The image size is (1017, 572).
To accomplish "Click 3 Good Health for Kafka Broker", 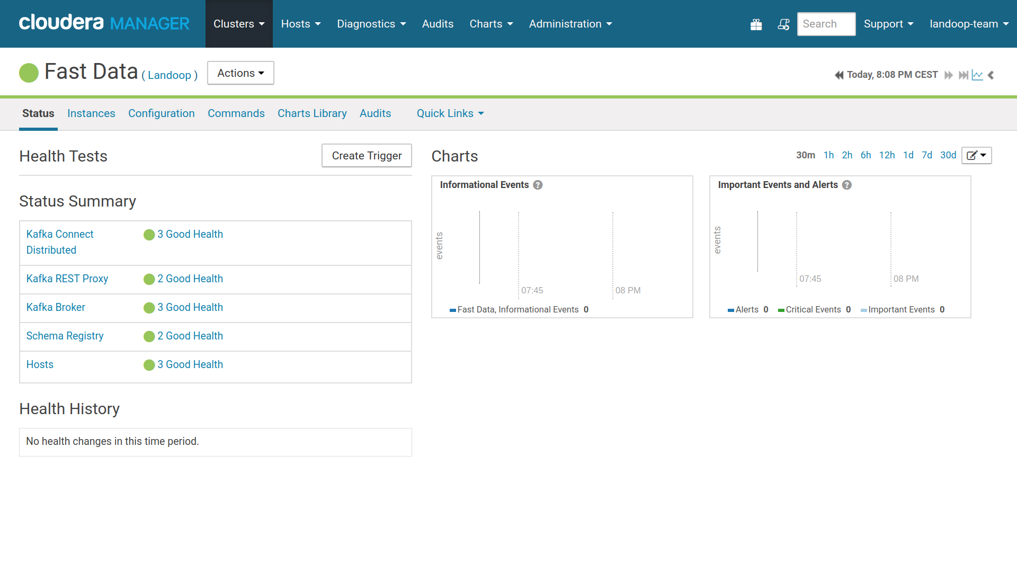I will (190, 307).
